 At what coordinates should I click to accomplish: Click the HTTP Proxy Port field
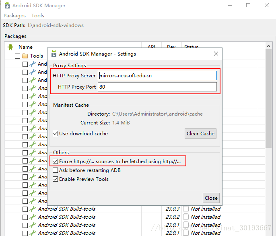pos(157,87)
